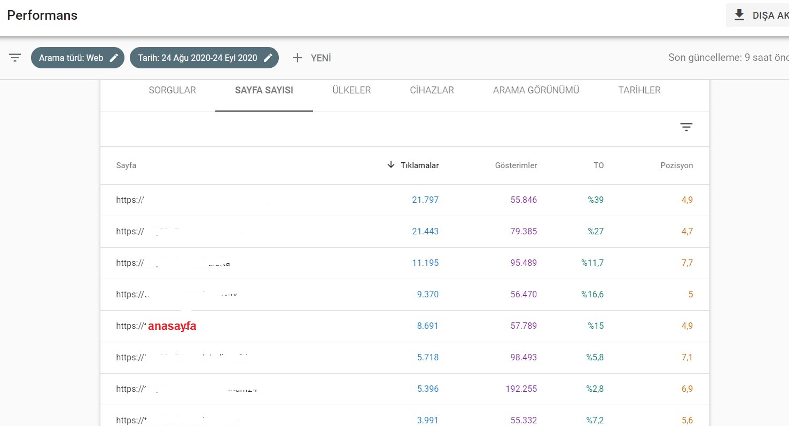Click the sort arrow beside Tıklamalar
Image resolution: width=789 pixels, height=426 pixels.
point(391,165)
